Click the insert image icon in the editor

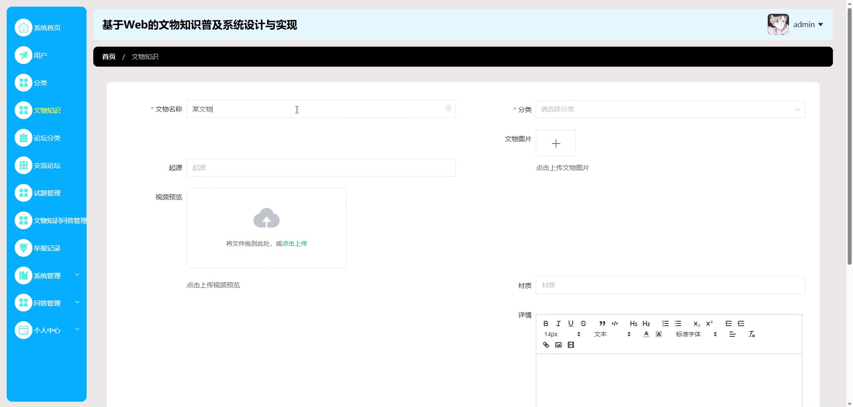(558, 345)
